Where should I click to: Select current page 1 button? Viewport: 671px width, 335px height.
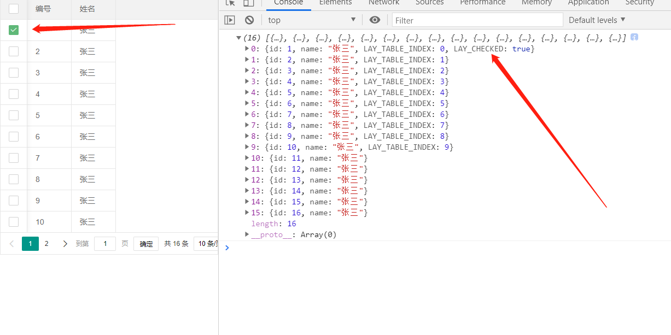point(31,244)
